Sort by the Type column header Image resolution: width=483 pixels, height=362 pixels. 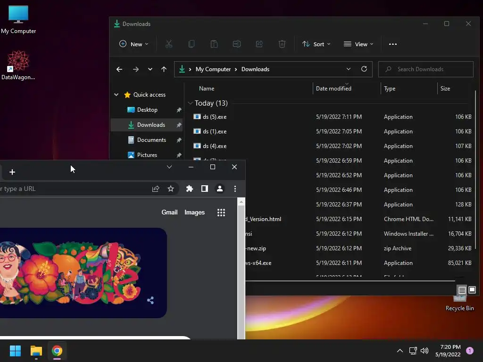[390, 89]
